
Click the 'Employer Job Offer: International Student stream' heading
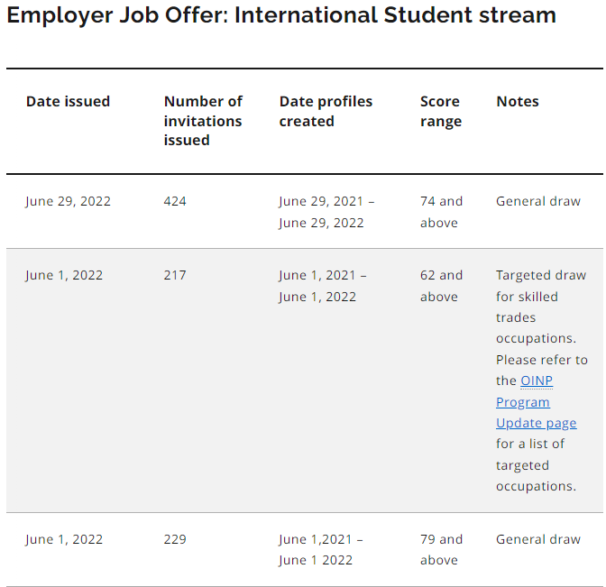[281, 15]
